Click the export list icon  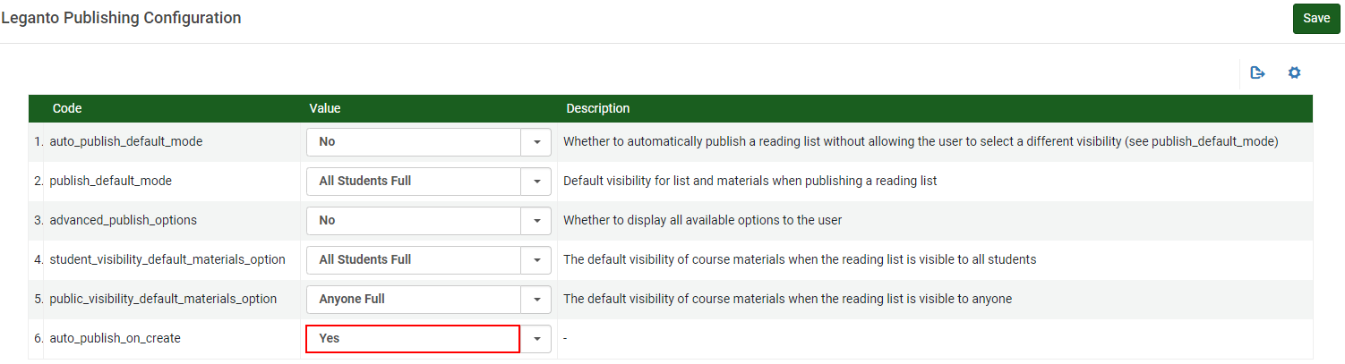click(x=1257, y=73)
